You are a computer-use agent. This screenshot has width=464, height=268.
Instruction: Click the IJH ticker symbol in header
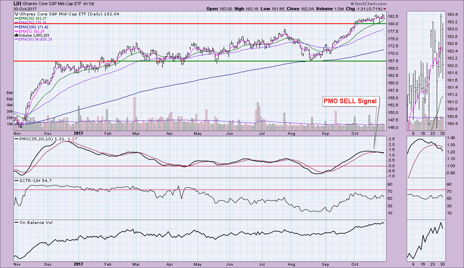pyautogui.click(x=17, y=4)
